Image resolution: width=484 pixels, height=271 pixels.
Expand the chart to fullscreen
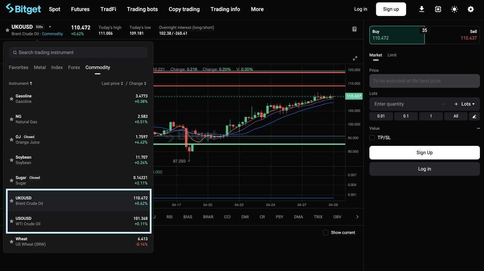pyautogui.click(x=355, y=58)
